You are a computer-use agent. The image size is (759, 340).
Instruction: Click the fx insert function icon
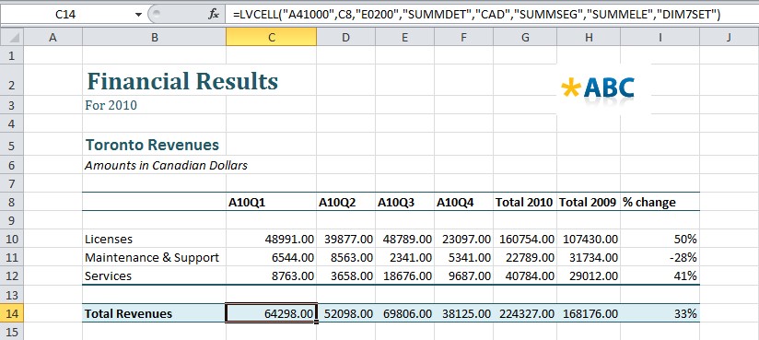click(214, 15)
